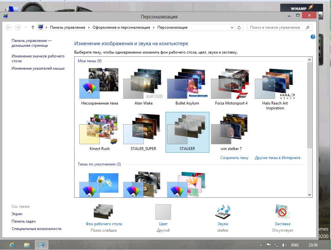This screenshot has height=250, width=331.
Task: Pick the default Windows daisy theme
Action: [x=99, y=185]
